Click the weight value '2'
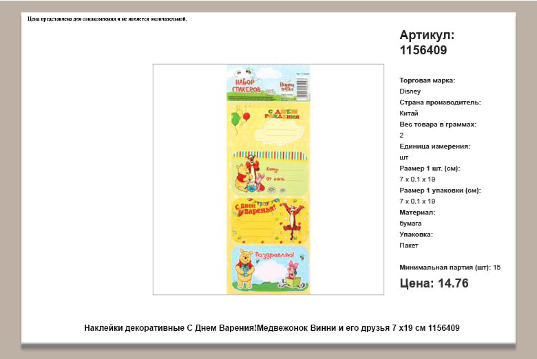Viewport: 537px width, 359px height. pos(401,135)
